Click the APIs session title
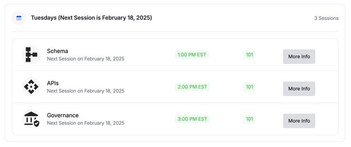Image resolution: width=351 pixels, height=147 pixels. click(53, 83)
